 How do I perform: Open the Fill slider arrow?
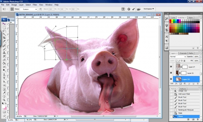(200, 61)
